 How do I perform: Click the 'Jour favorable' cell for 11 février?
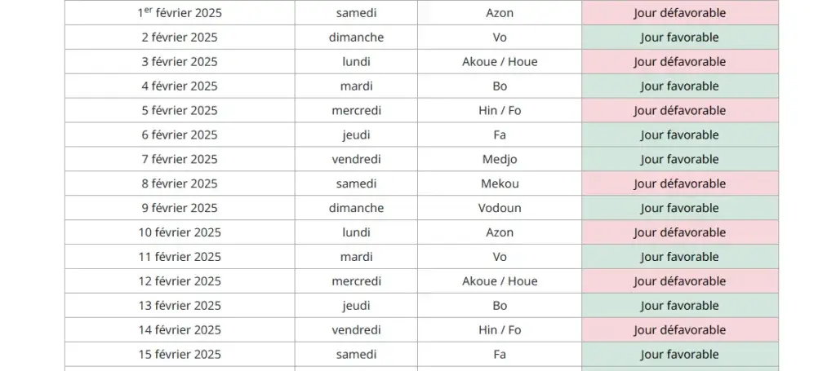(679, 258)
